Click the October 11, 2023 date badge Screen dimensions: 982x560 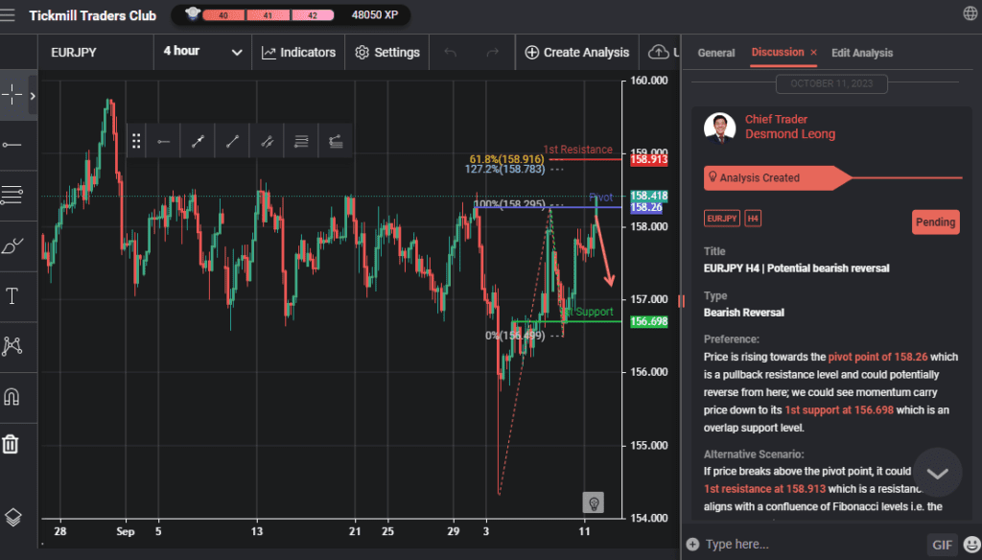click(x=831, y=83)
